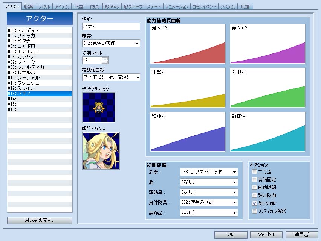Open the 最大MP growth curve graph
The image size is (321, 241).
(267, 44)
